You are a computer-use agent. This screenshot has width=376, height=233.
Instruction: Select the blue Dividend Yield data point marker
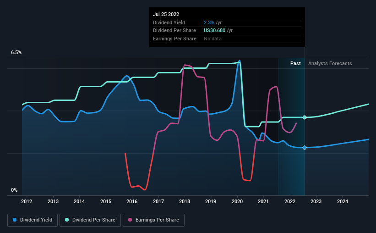[x=305, y=148]
